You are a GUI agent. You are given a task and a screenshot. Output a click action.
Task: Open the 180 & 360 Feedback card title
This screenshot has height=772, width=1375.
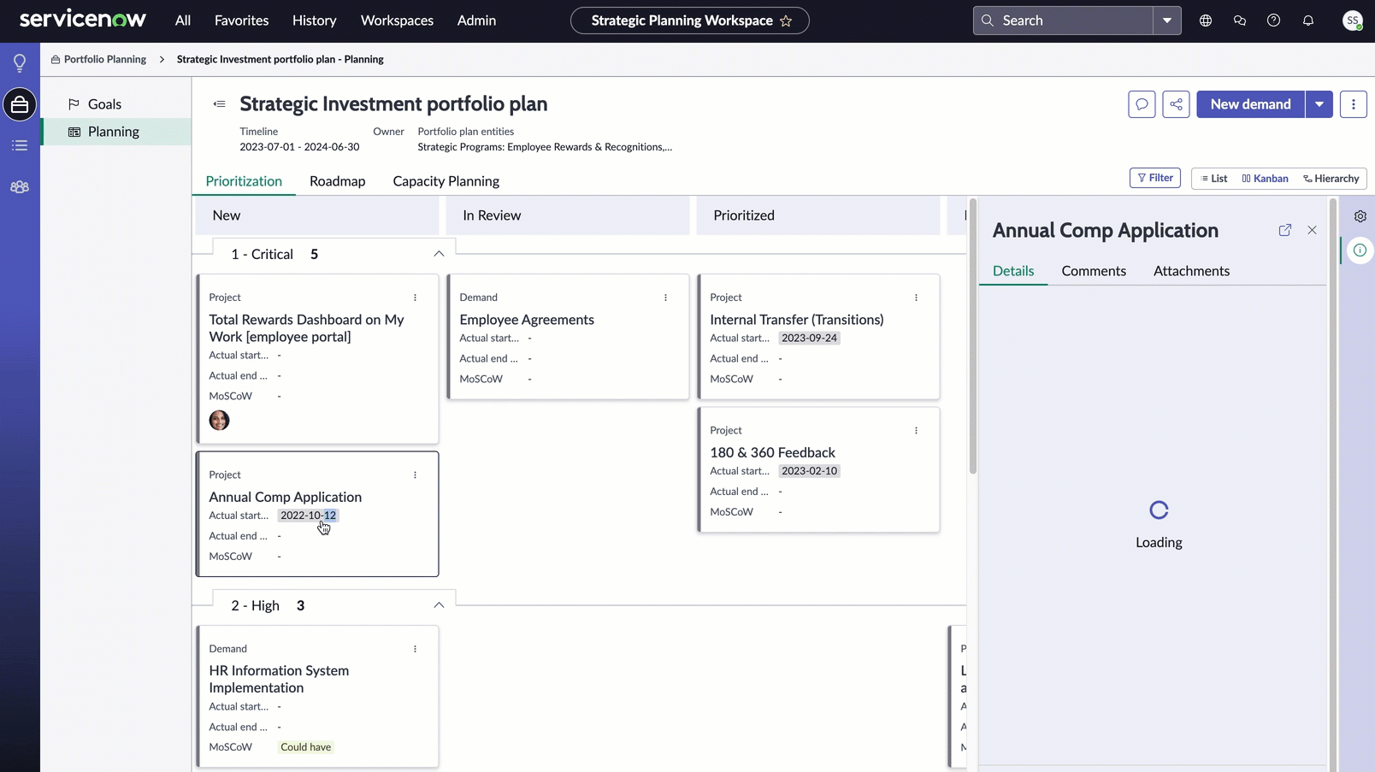pyautogui.click(x=772, y=453)
